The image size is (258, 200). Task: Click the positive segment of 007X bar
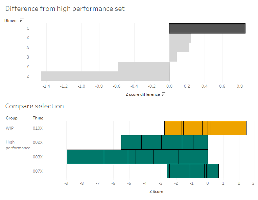click(213, 171)
